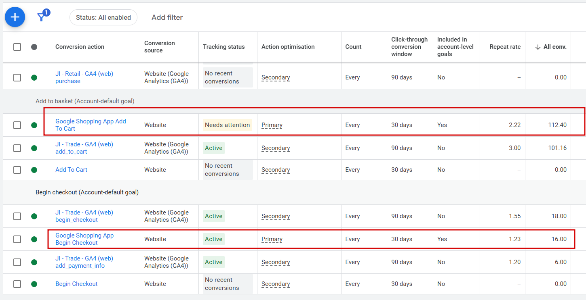Click green status dot beside Begin Checkout row
This screenshot has height=300, width=586.
coord(34,284)
